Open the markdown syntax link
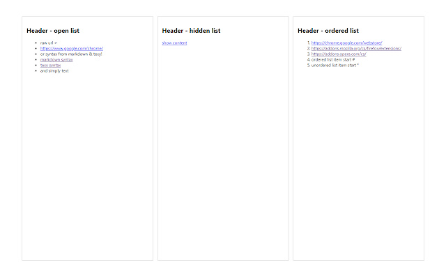Screen dimensions: 446x279 56,59
